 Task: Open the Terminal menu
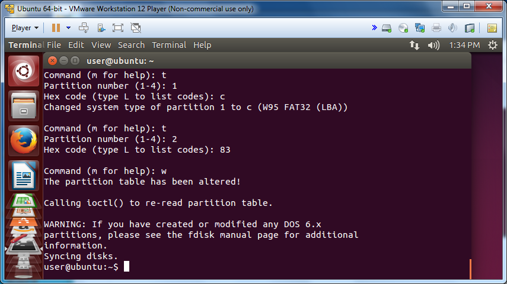169,45
